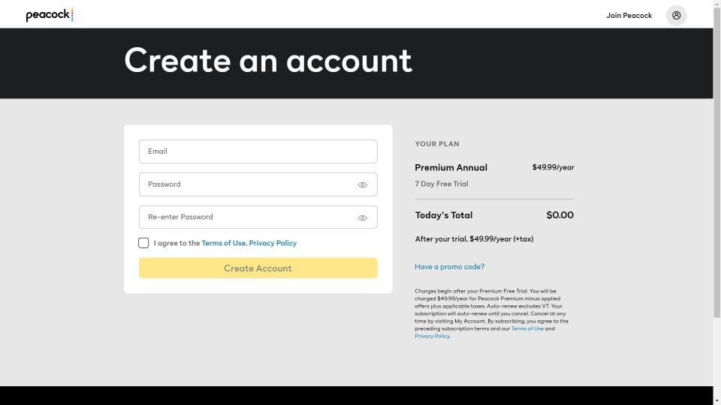Check the agree to terms checkbox
Viewport: 721px width, 405px height.
(143, 243)
